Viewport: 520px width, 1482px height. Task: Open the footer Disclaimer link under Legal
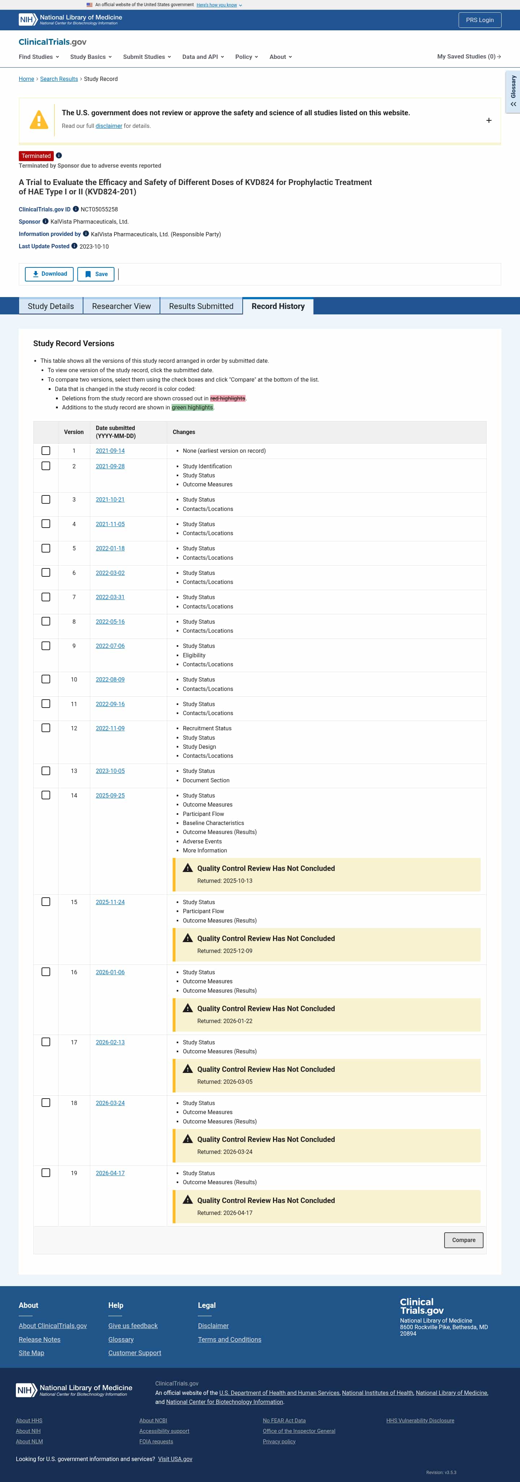coord(213,1326)
